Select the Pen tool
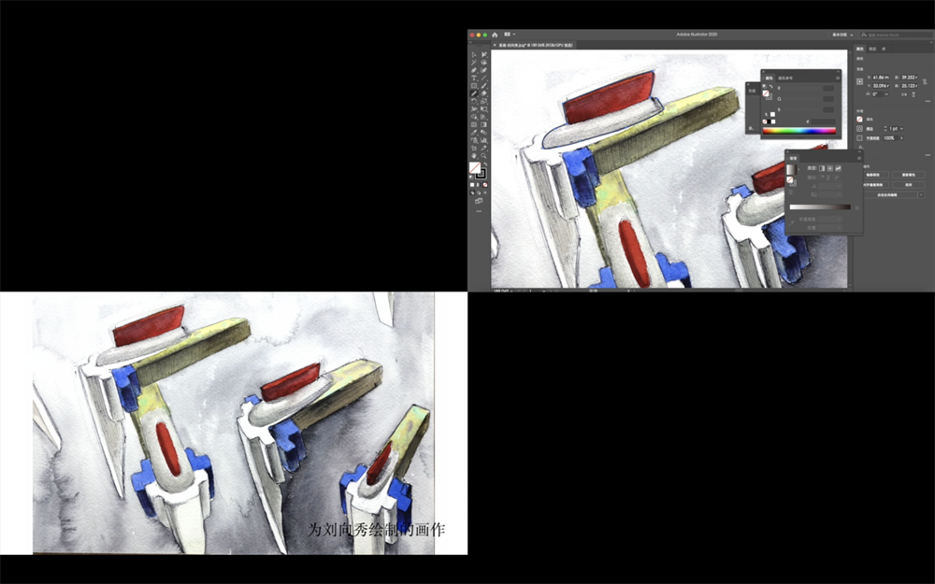The height and width of the screenshot is (584, 935). point(474,70)
